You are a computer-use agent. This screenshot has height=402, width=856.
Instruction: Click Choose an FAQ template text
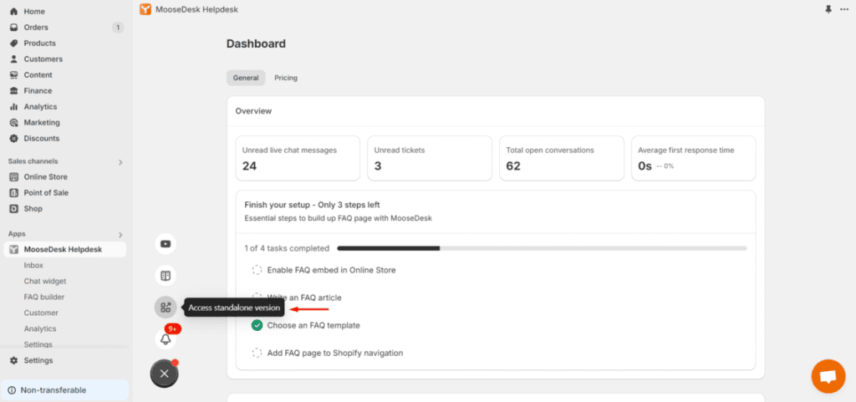(x=313, y=325)
